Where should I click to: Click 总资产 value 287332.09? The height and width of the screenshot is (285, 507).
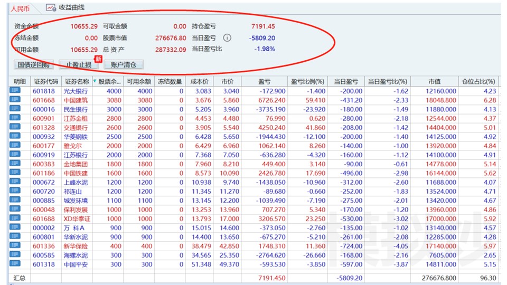(x=171, y=50)
